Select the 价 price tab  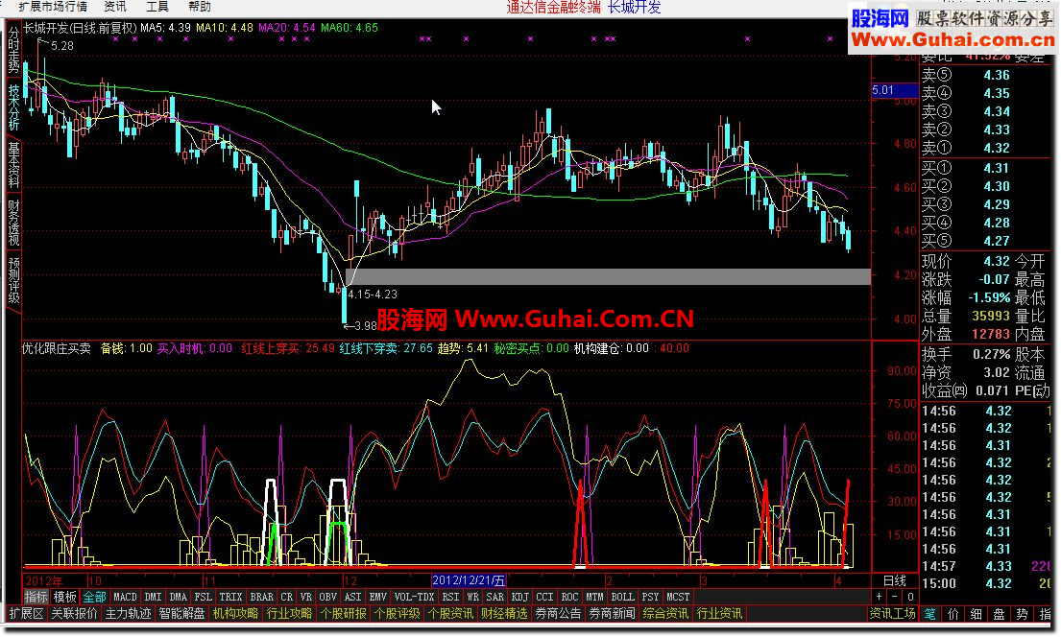[x=953, y=614]
